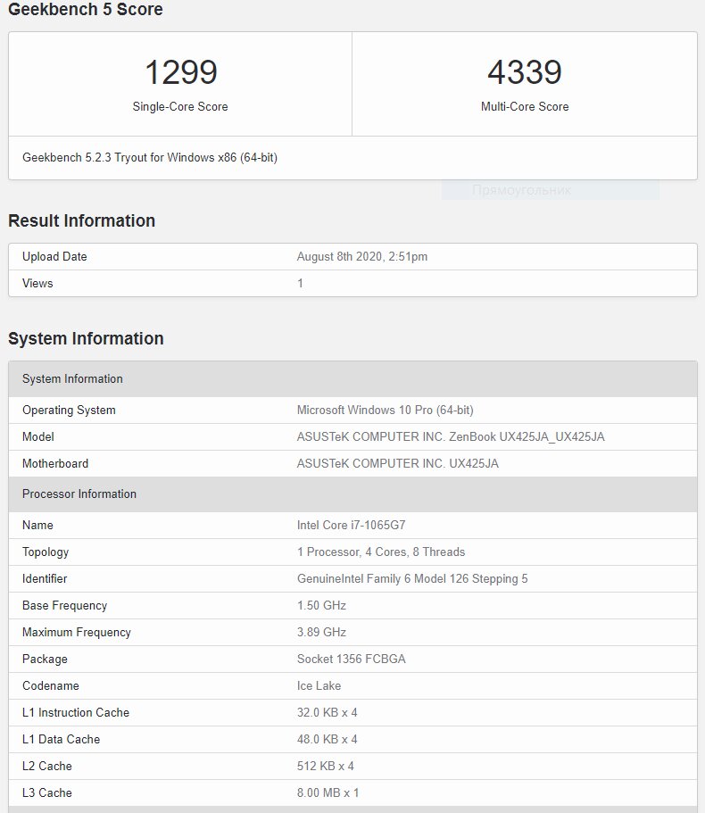The width and height of the screenshot is (705, 813).
Task: Select the 48.0 KB x 4 value
Action: click(328, 739)
